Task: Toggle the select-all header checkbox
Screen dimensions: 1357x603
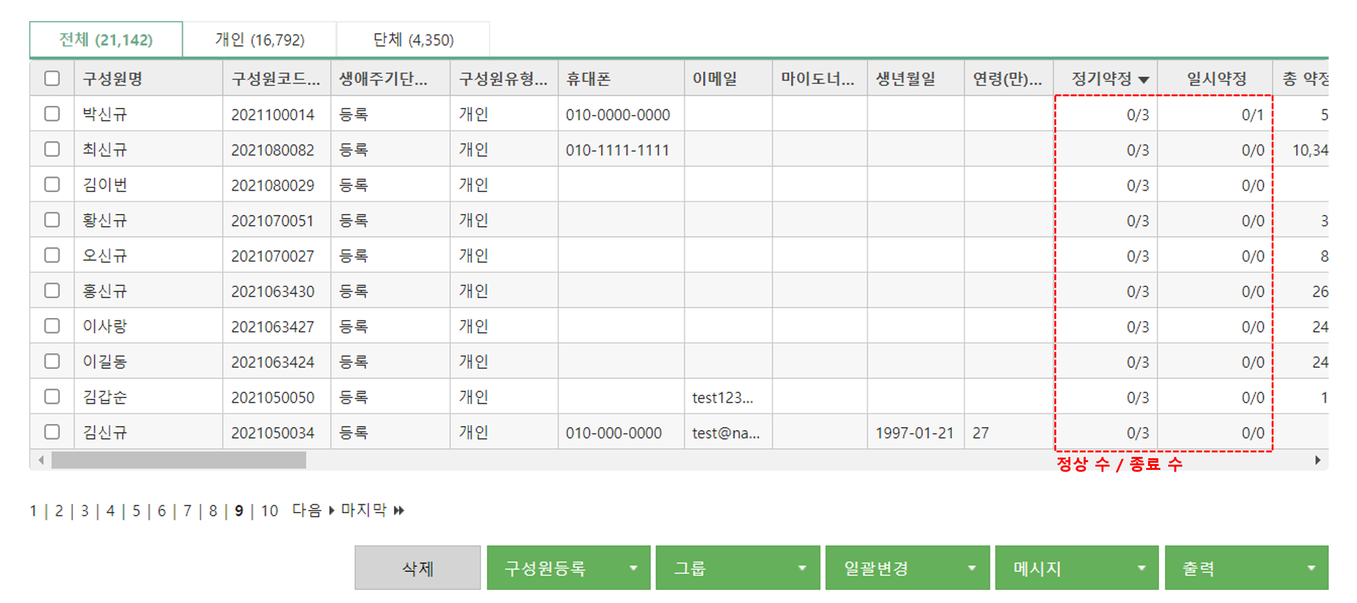Action: click(52, 78)
